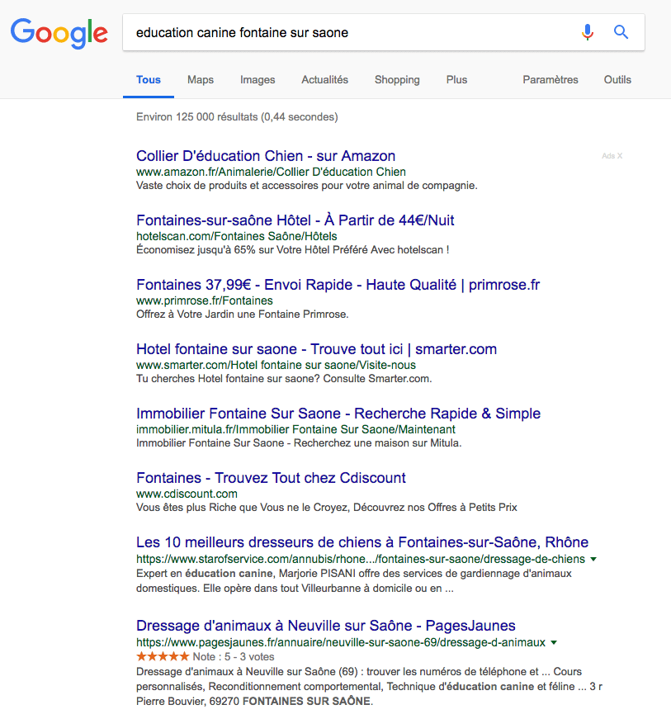The height and width of the screenshot is (719, 671).
Task: Click the magnifying glass search button
Action: [621, 32]
